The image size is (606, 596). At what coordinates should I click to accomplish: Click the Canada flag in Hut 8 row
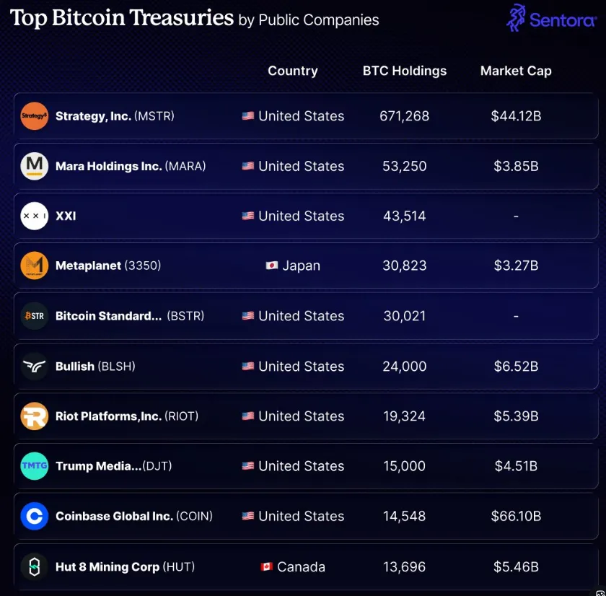click(267, 567)
